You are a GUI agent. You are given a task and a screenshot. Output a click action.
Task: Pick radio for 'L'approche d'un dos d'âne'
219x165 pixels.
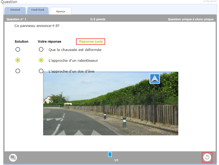41,71
